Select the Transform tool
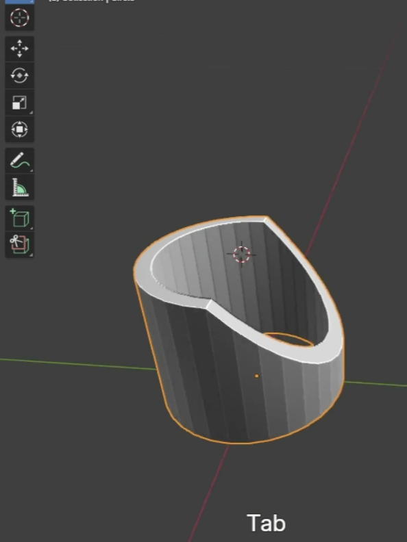This screenshot has width=407, height=542. click(19, 129)
